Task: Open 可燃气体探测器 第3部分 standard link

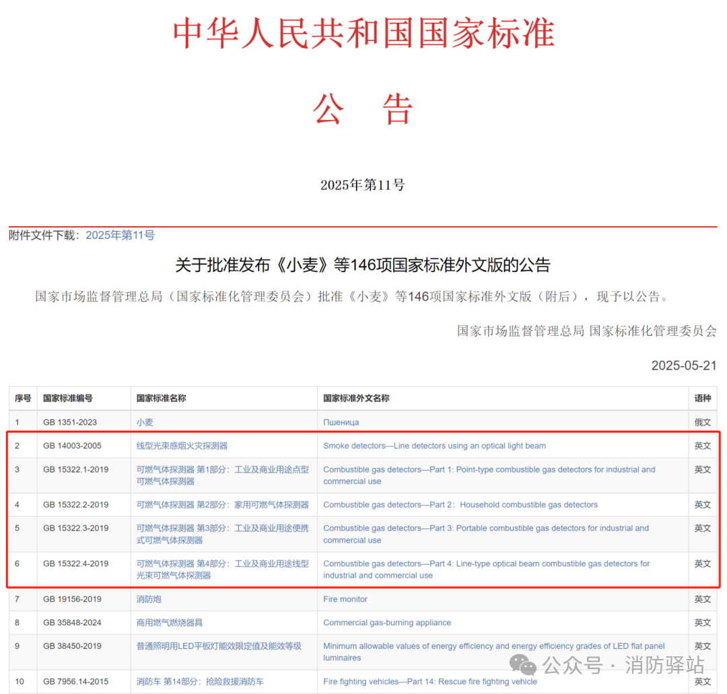Action: 223,534
